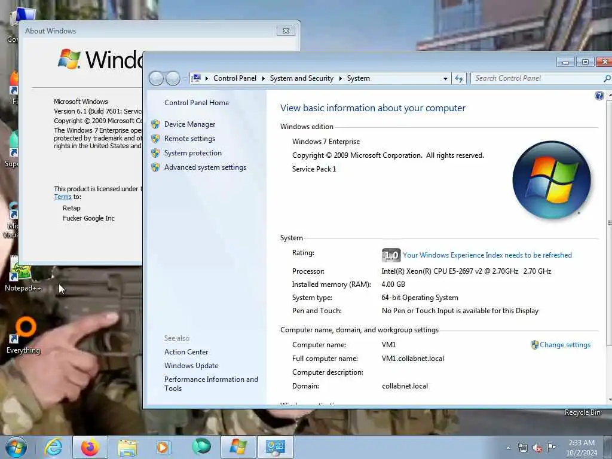The height and width of the screenshot is (459, 612).
Task: Switch to About Windows taskbar button
Action: pyautogui.click(x=238, y=447)
